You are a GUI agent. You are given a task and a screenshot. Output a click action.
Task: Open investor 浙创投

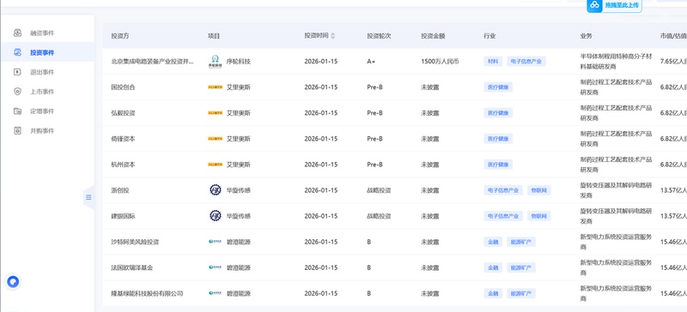pos(120,190)
